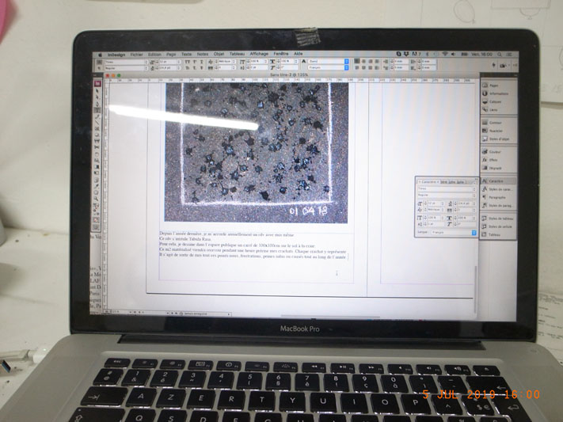563x422 pixels.
Task: Open the Fichier menu
Action: coord(136,55)
